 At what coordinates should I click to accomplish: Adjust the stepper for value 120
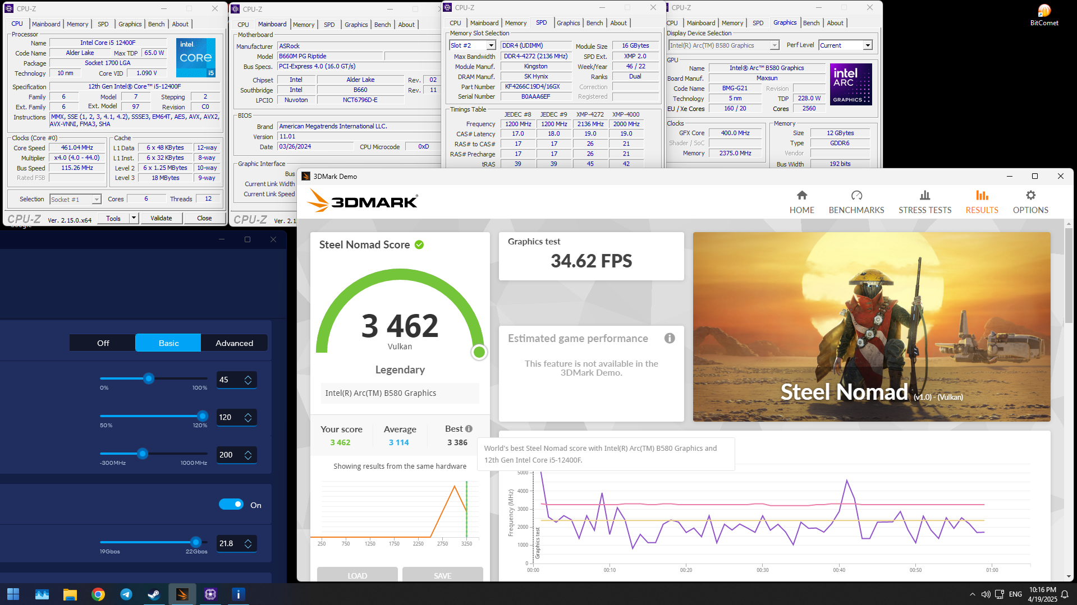coord(248,417)
